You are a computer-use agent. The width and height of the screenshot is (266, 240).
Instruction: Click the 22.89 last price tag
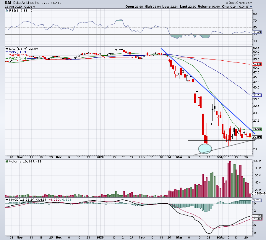pyautogui.click(x=257, y=137)
